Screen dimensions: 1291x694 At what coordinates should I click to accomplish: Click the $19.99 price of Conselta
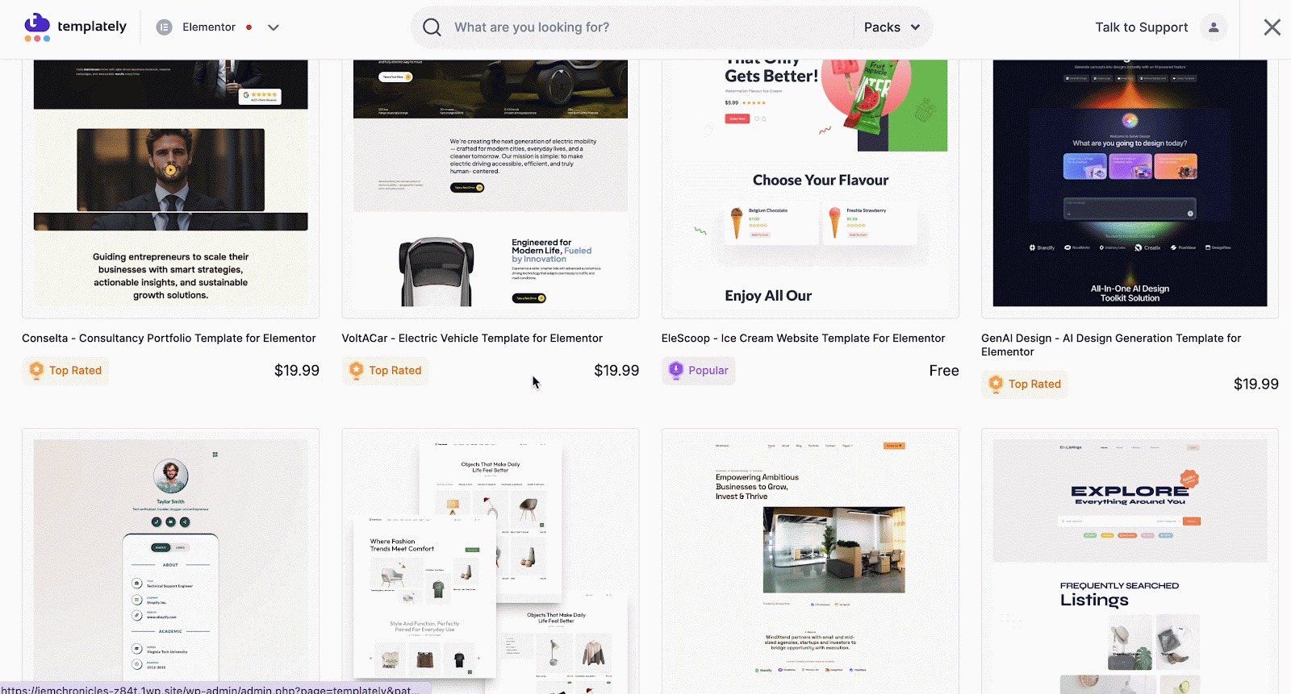(x=297, y=371)
